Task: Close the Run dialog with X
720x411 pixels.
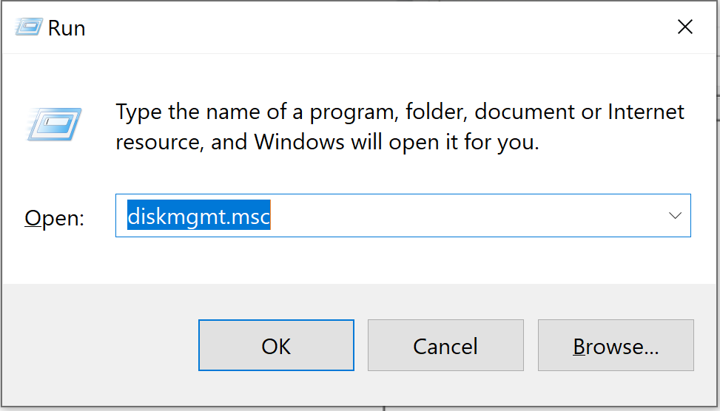Action: tap(685, 27)
